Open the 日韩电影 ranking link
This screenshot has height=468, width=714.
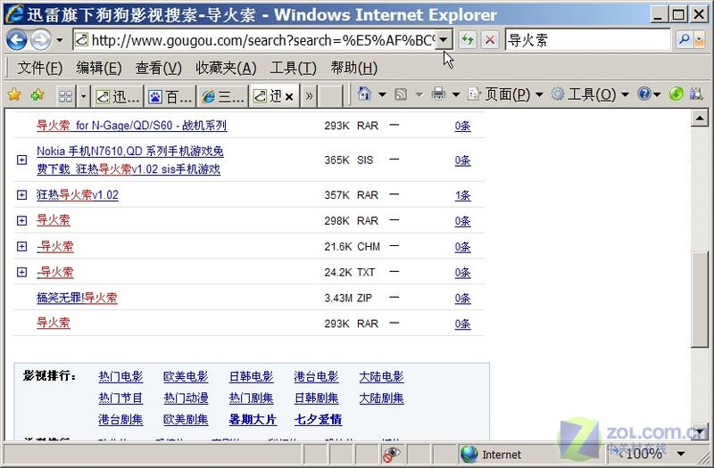(x=252, y=376)
